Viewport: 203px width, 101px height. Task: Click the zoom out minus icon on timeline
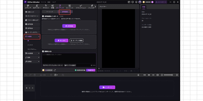162,75
